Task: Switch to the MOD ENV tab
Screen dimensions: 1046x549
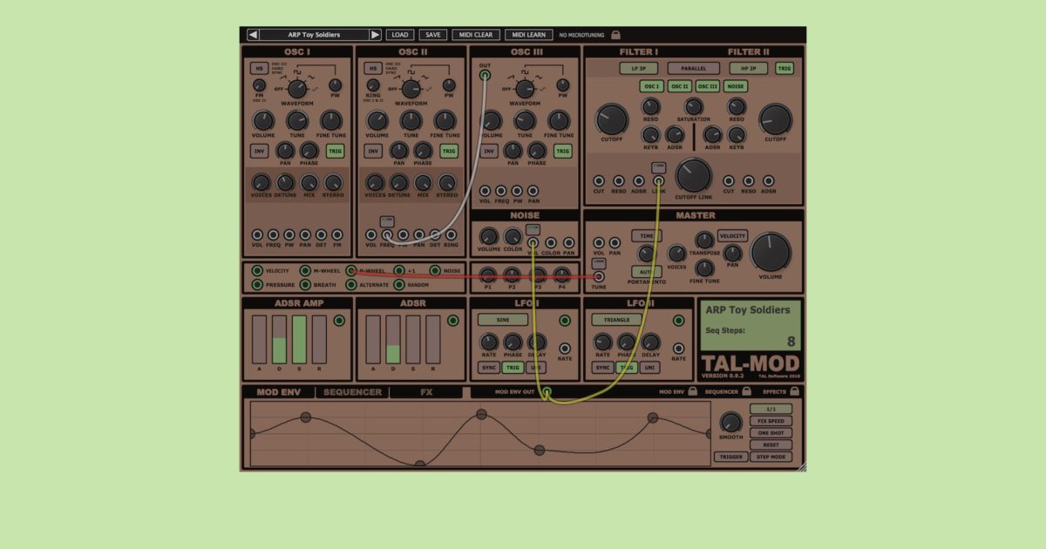Action: [x=279, y=392]
